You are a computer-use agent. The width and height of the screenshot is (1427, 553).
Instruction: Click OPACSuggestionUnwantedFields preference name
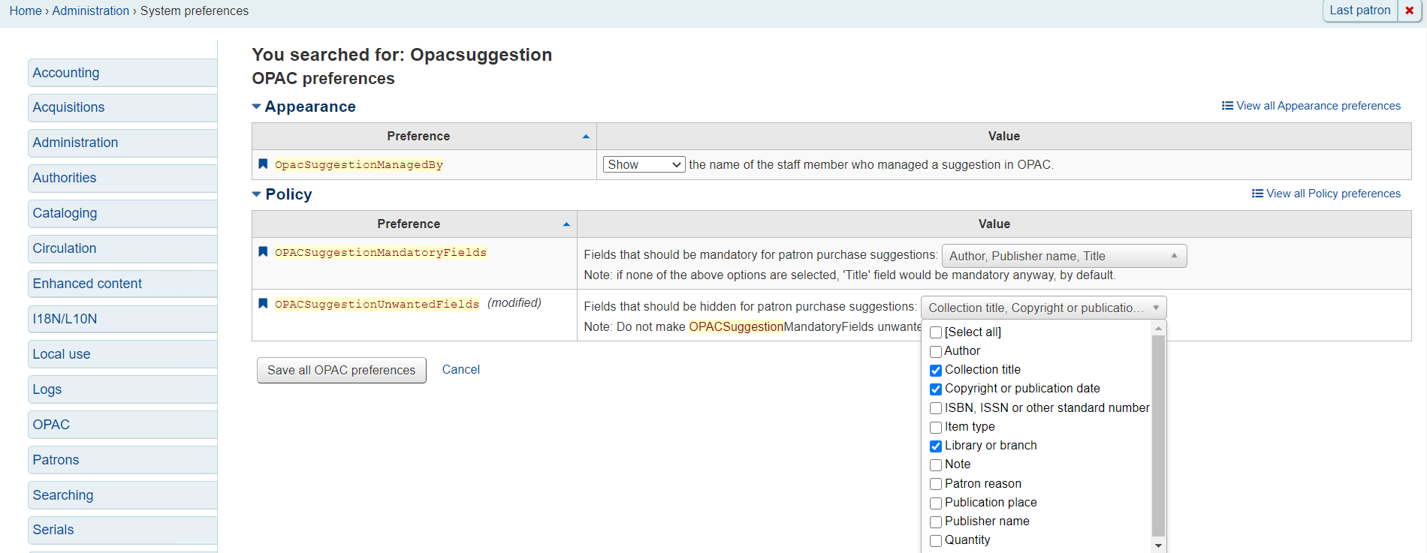coord(377,304)
